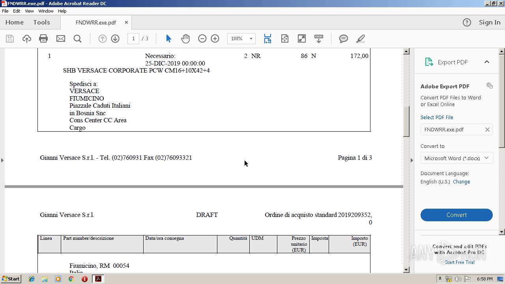
Task: Click the upload to cloud icon
Action: [x=26, y=39]
